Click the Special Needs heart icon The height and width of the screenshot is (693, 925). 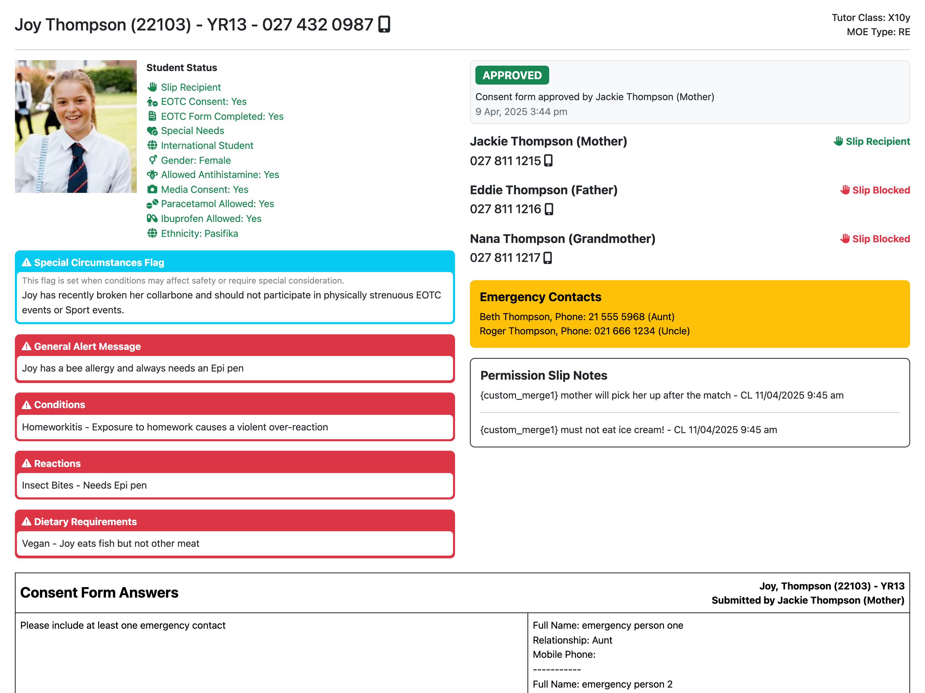point(152,131)
